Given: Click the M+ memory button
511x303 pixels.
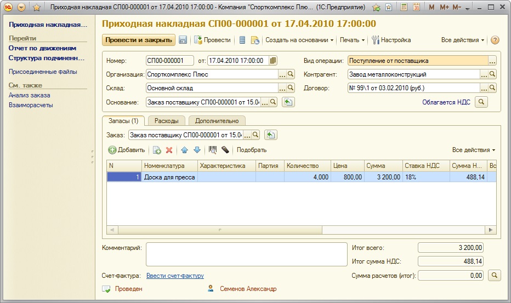Looking at the screenshot, I should click(x=444, y=7).
